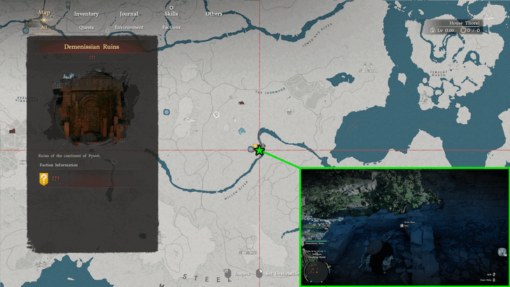The width and height of the screenshot is (510, 287).
Task: Click the red building marker at left edge
Action: click(x=11, y=130)
